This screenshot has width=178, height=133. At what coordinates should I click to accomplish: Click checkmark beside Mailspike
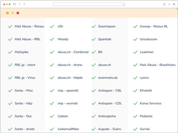coord(10,52)
